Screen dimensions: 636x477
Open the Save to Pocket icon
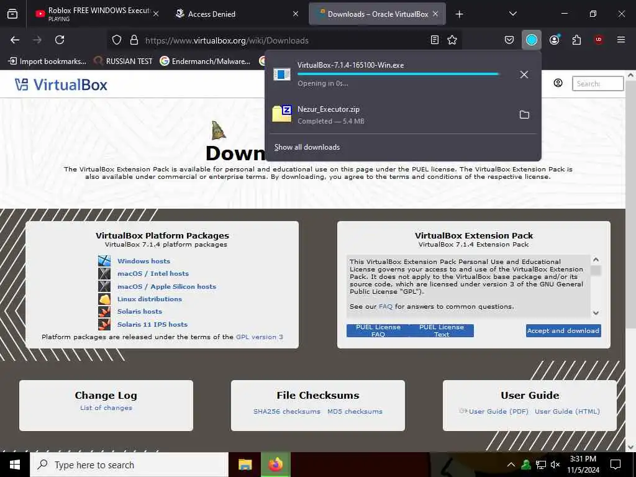click(509, 40)
